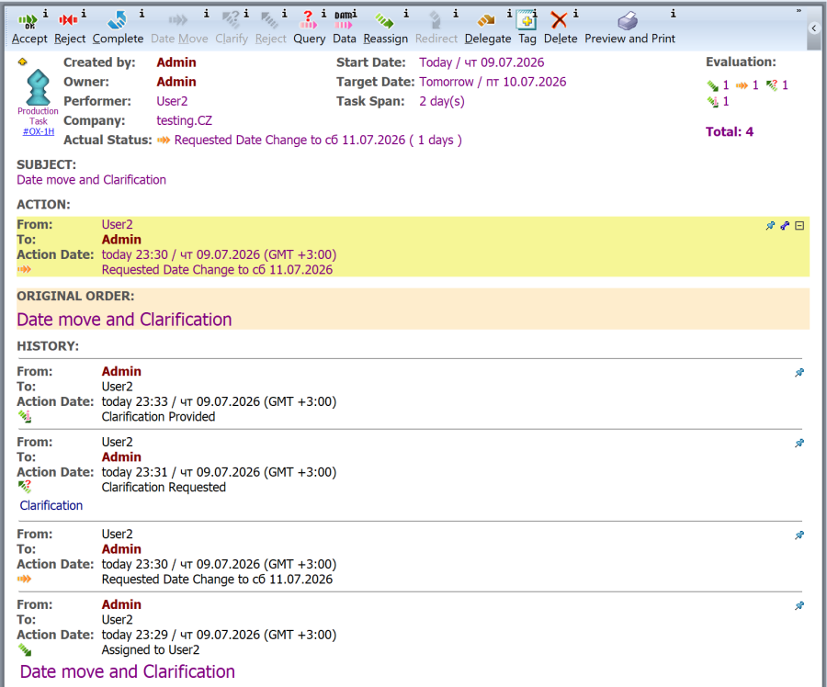
Task: Click the pin icon on the Assigned to User2 entry
Action: 799,606
